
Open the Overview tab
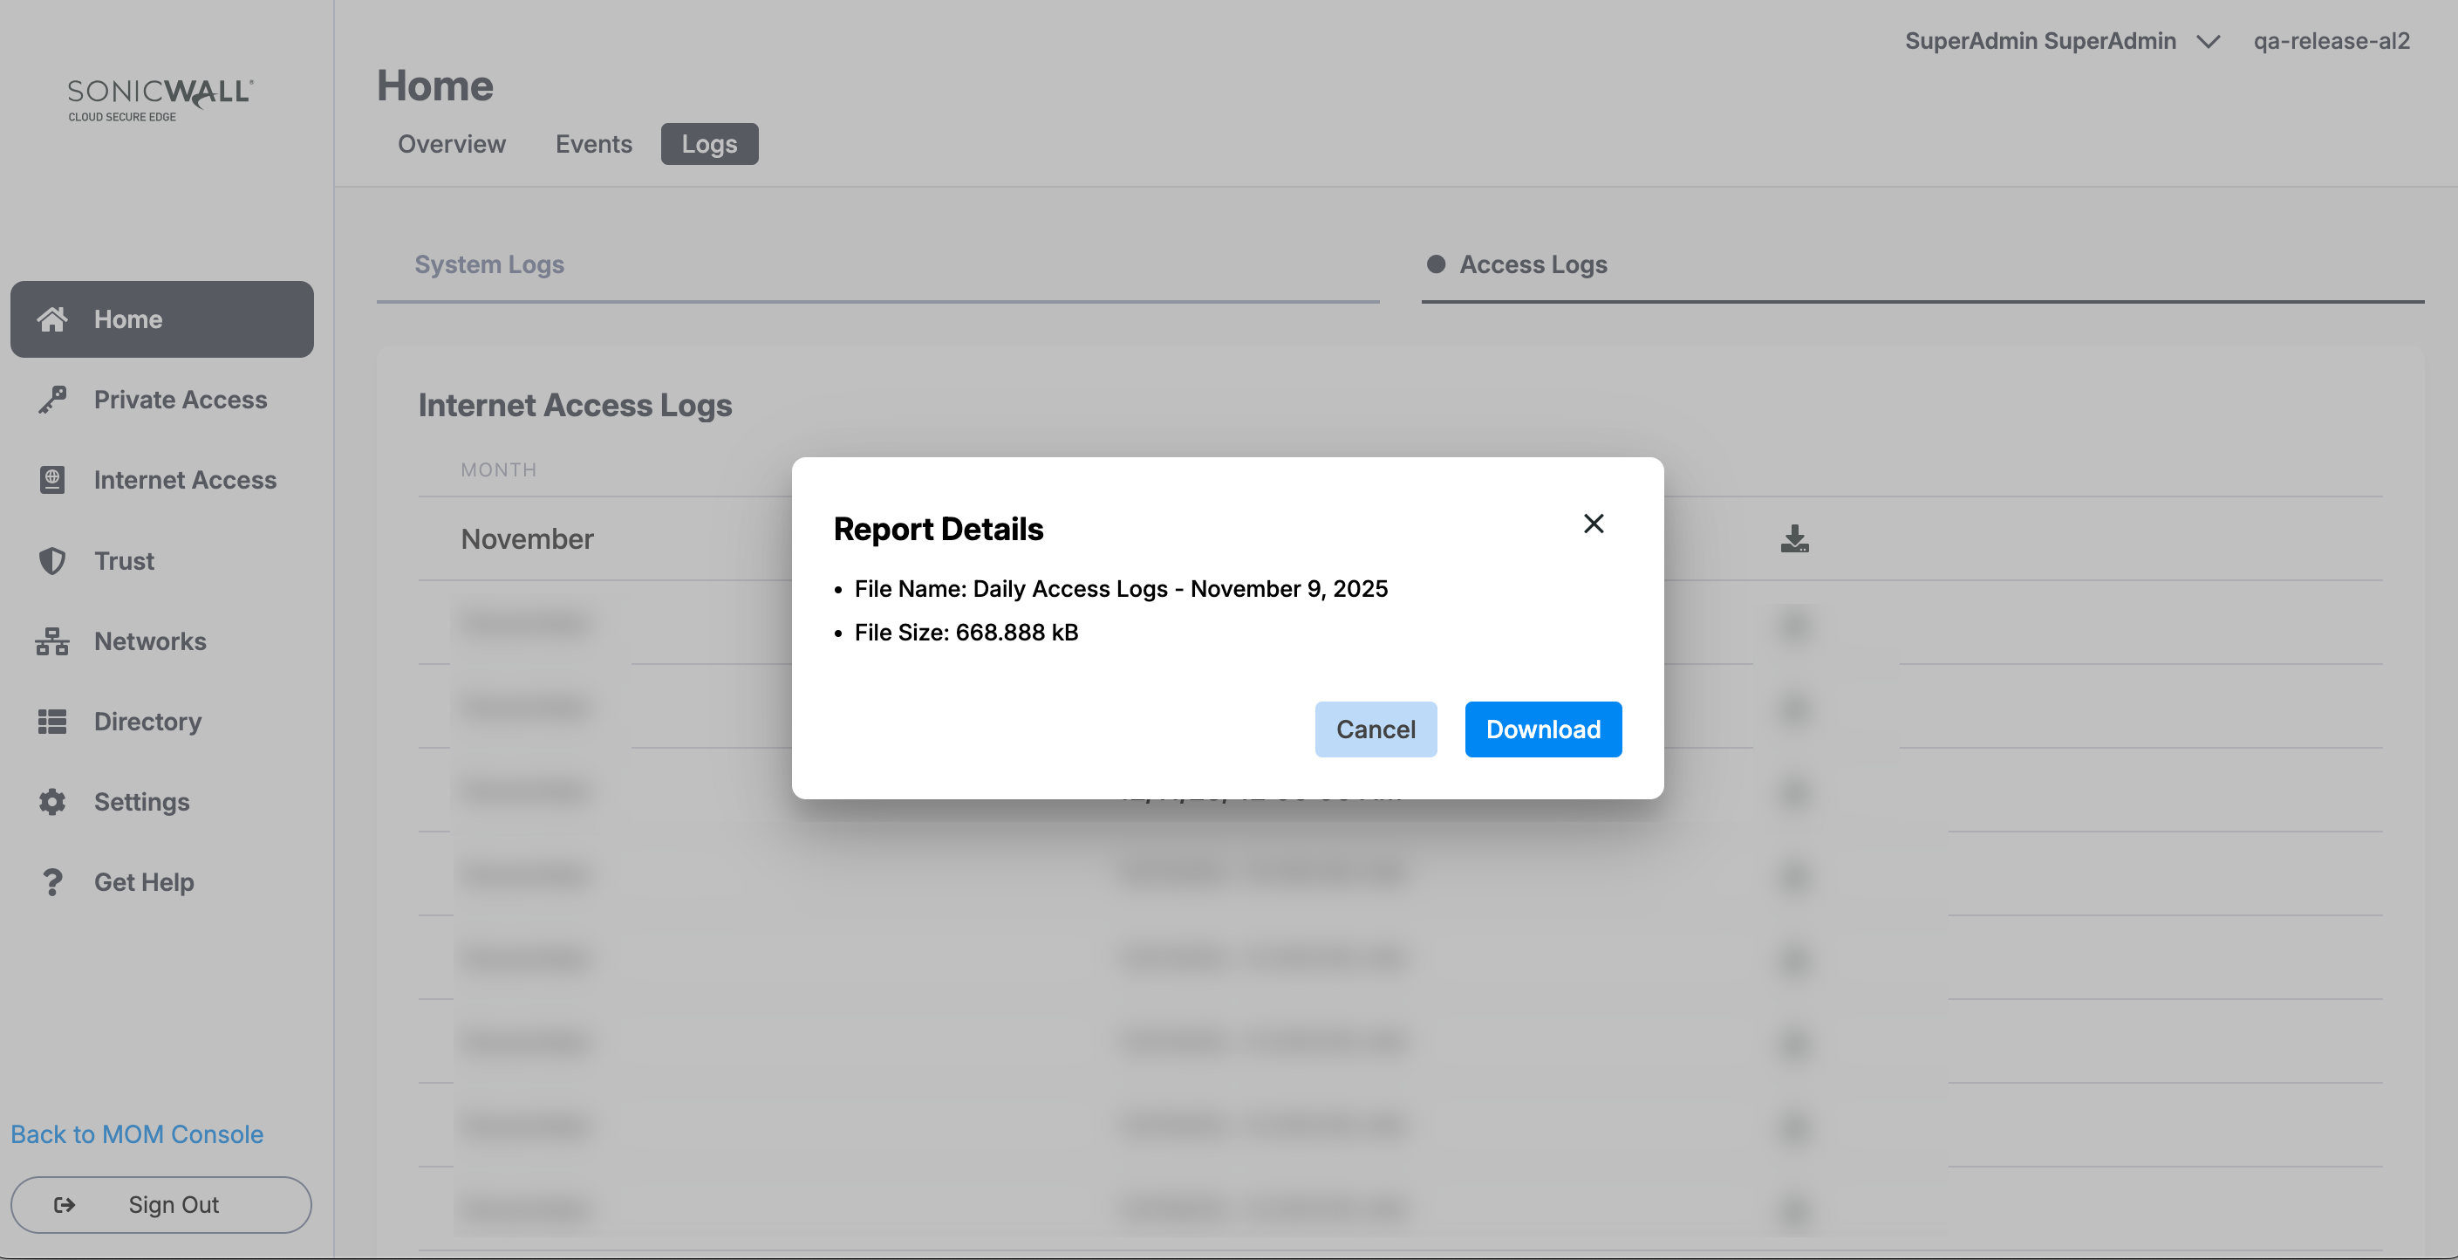click(x=451, y=144)
